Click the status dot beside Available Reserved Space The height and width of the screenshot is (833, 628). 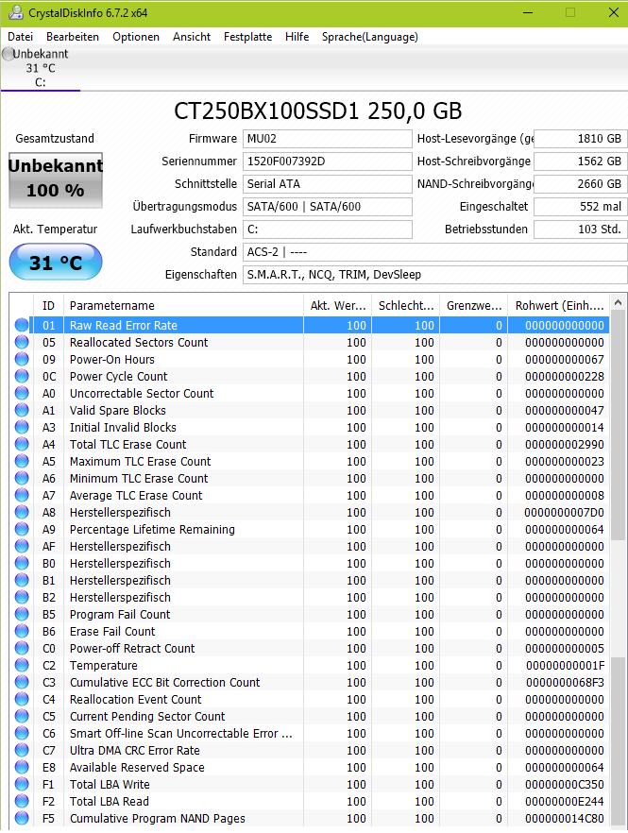click(22, 767)
